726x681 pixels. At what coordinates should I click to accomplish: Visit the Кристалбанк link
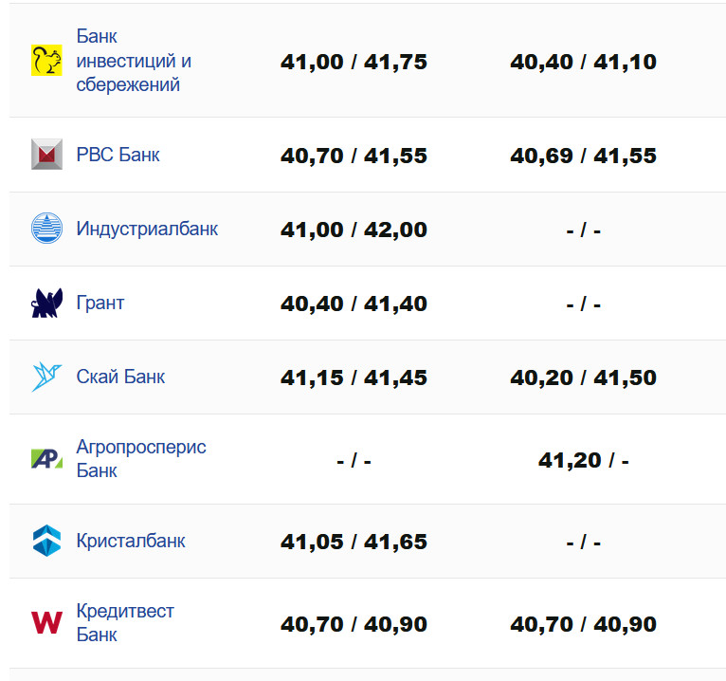[131, 542]
